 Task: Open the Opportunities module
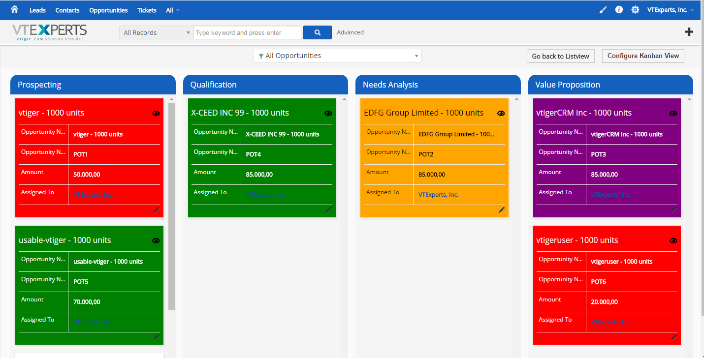[108, 10]
